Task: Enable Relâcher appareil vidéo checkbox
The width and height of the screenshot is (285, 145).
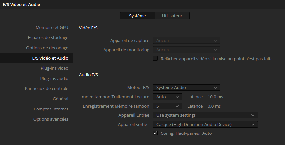Action: tap(155, 59)
